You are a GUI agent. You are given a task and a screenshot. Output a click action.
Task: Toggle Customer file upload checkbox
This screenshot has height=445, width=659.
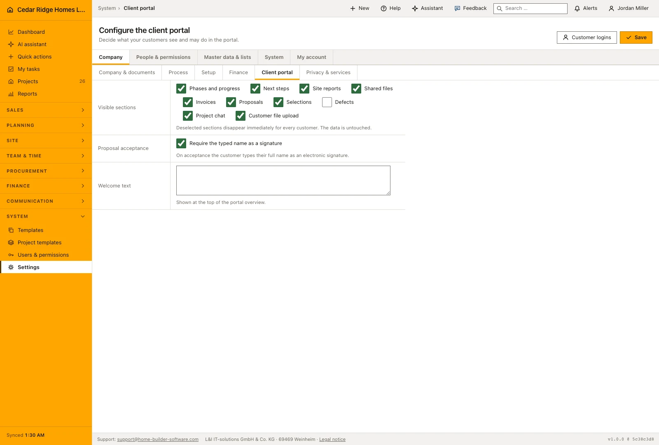(x=241, y=116)
